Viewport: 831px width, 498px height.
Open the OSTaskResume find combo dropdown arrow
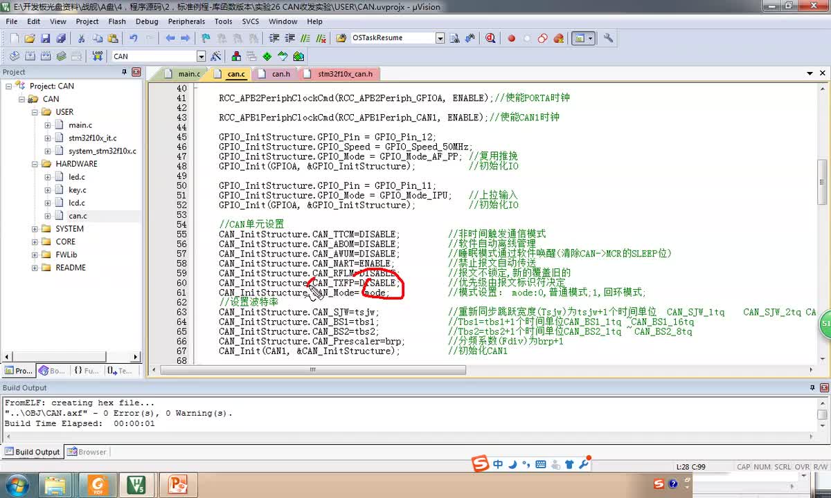[440, 38]
